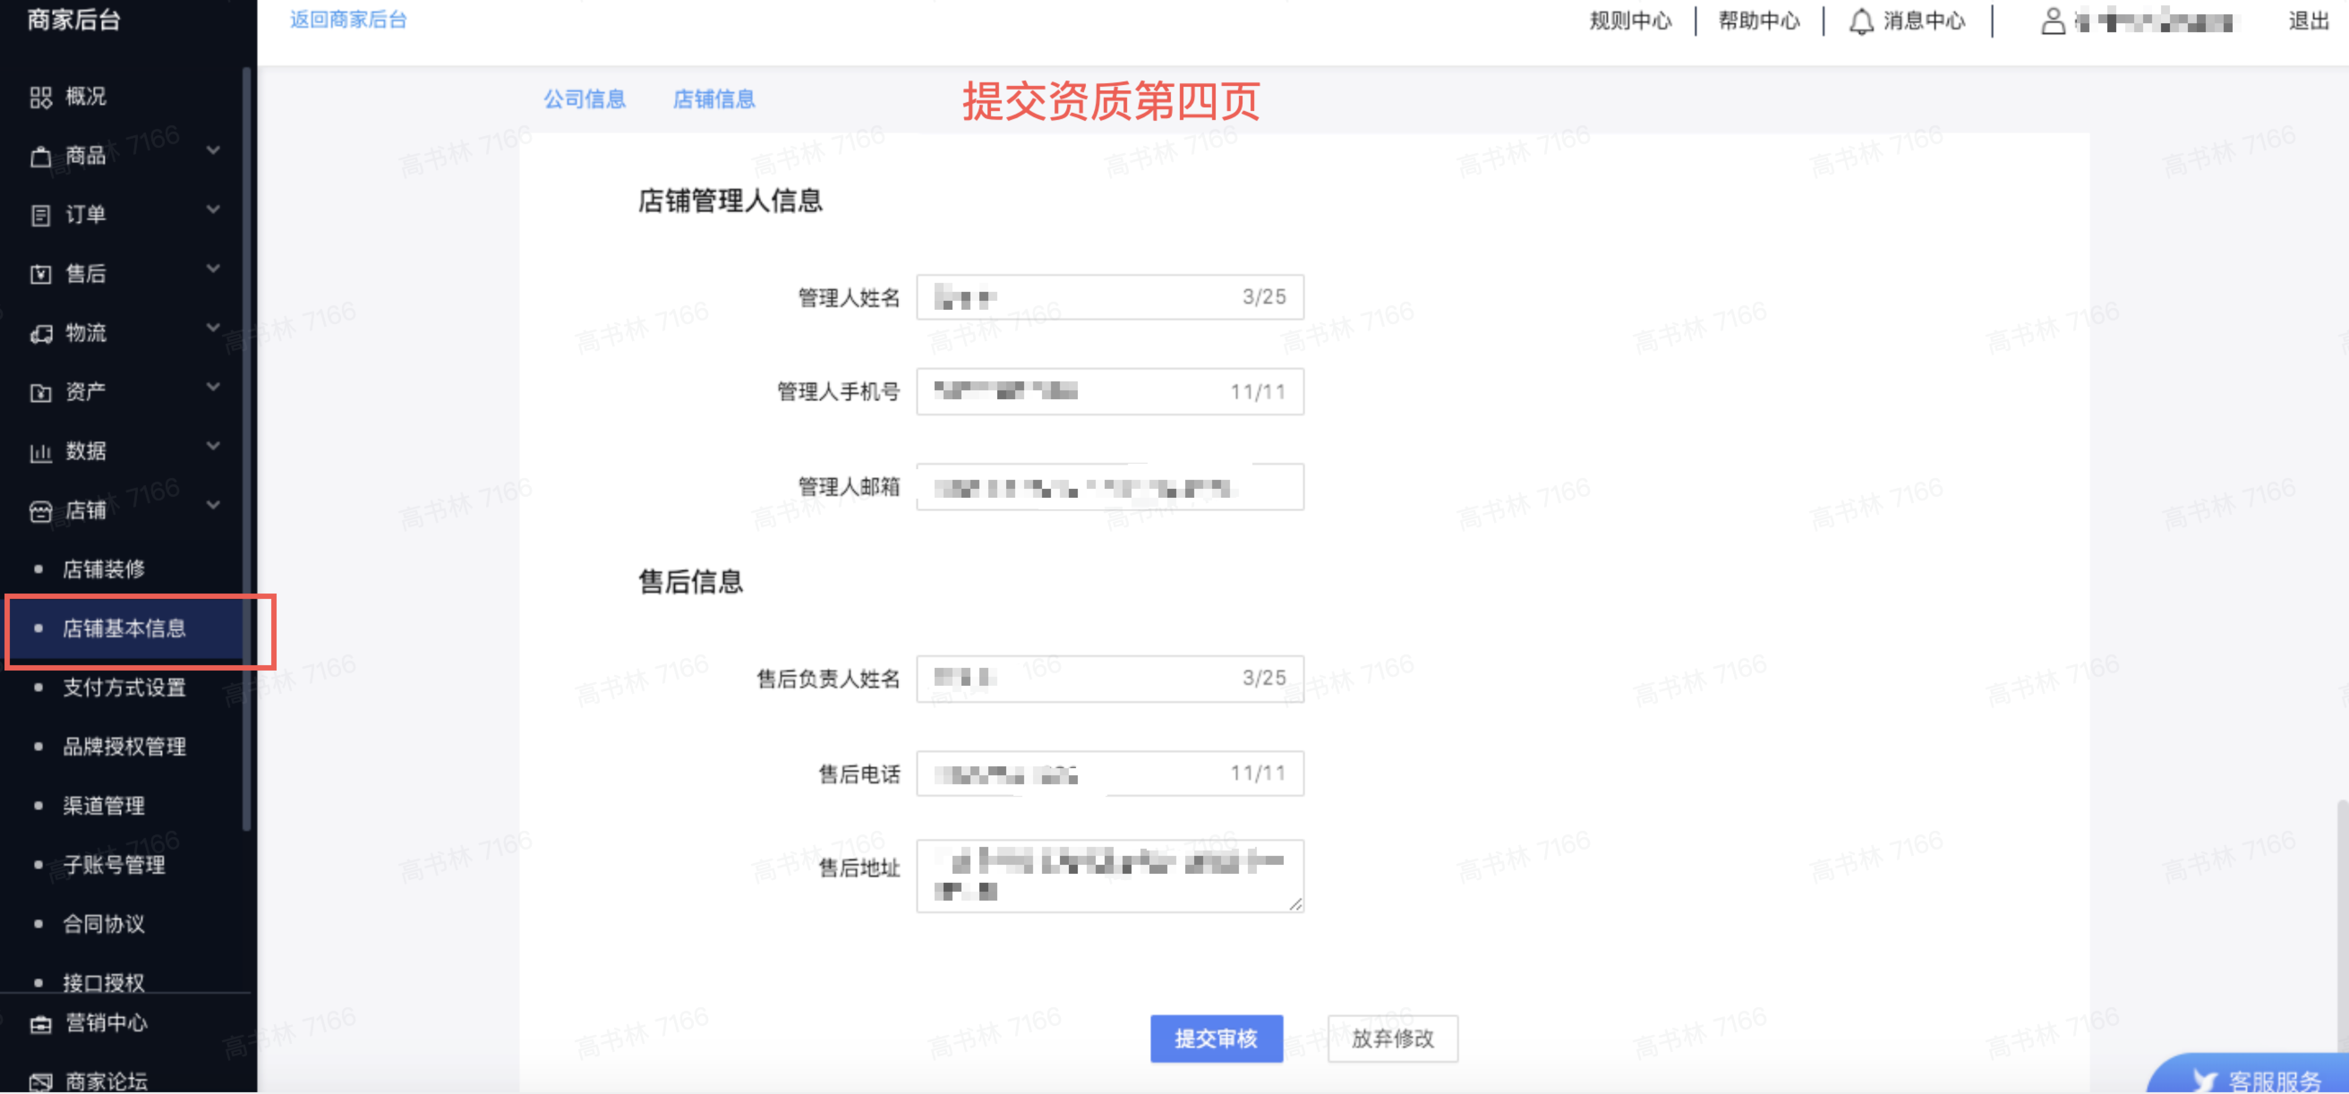
Task: Click the 客服服务 bird icon
Action: 2204,1081
